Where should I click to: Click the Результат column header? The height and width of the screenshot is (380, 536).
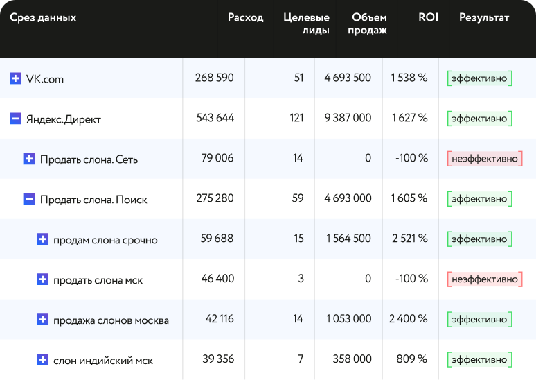[x=483, y=18]
